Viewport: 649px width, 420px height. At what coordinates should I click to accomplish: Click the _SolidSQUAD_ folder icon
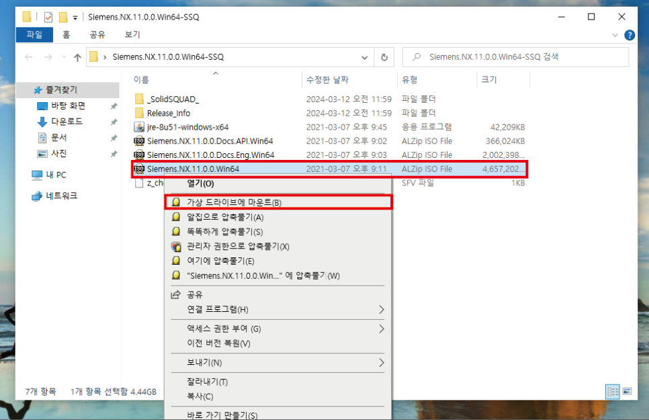click(140, 99)
